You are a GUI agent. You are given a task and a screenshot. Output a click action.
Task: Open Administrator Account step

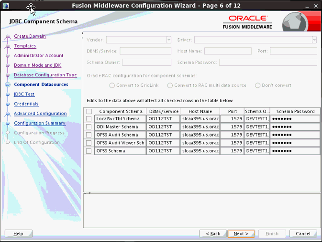39,55
